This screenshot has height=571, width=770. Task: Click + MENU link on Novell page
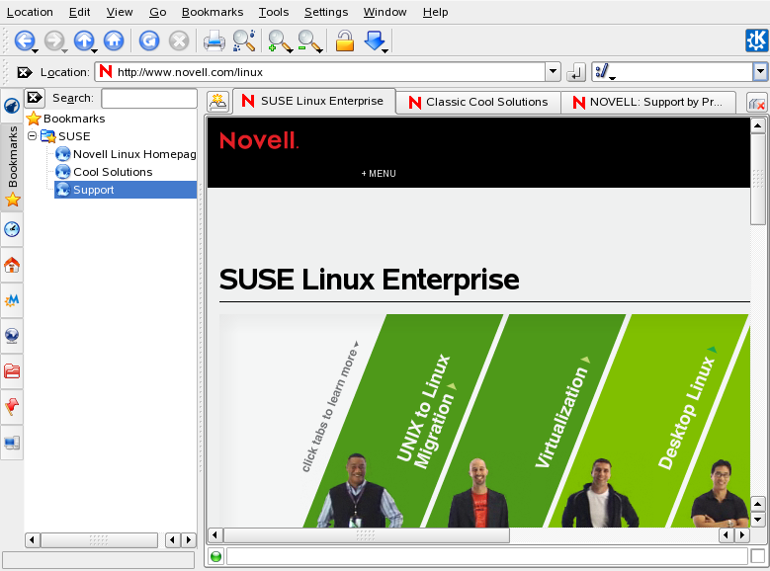pyautogui.click(x=379, y=173)
